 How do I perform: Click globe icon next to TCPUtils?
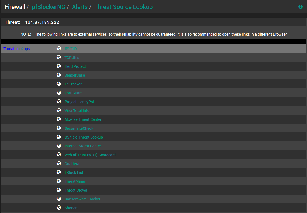[59, 57]
